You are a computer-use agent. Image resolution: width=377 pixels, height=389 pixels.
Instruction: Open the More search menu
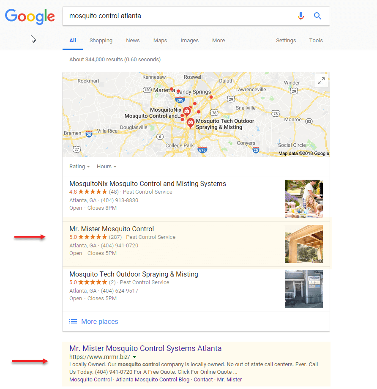219,41
